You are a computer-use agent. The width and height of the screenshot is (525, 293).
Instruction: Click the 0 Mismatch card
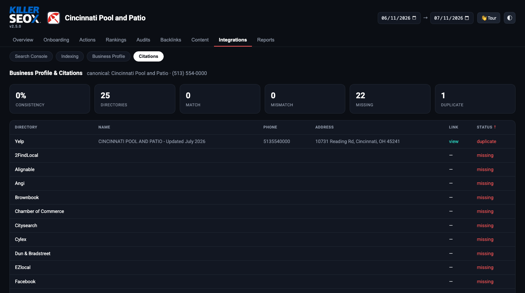305,99
